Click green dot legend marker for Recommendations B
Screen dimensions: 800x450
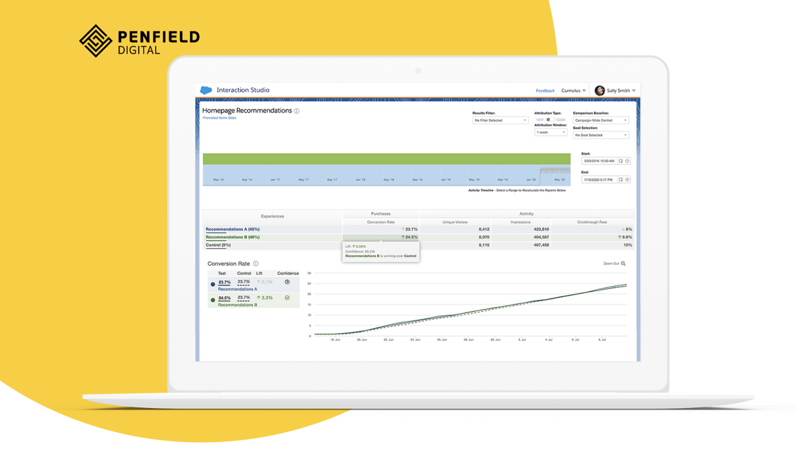click(213, 300)
